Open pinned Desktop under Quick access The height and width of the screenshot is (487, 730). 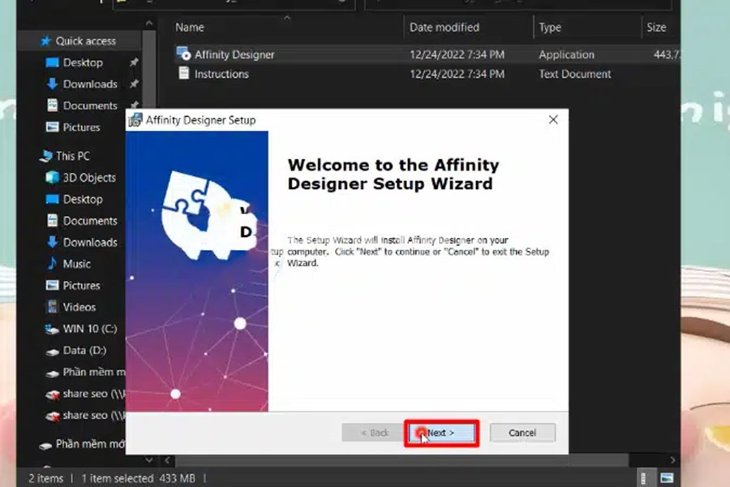pyautogui.click(x=83, y=62)
